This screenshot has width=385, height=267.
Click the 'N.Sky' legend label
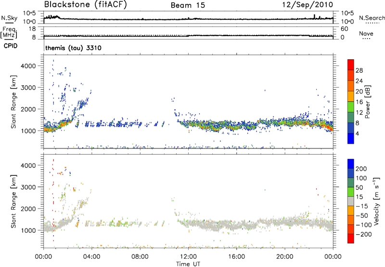(9, 18)
